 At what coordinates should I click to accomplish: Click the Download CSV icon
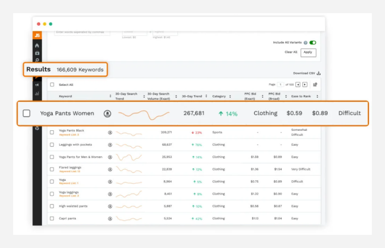(x=318, y=73)
